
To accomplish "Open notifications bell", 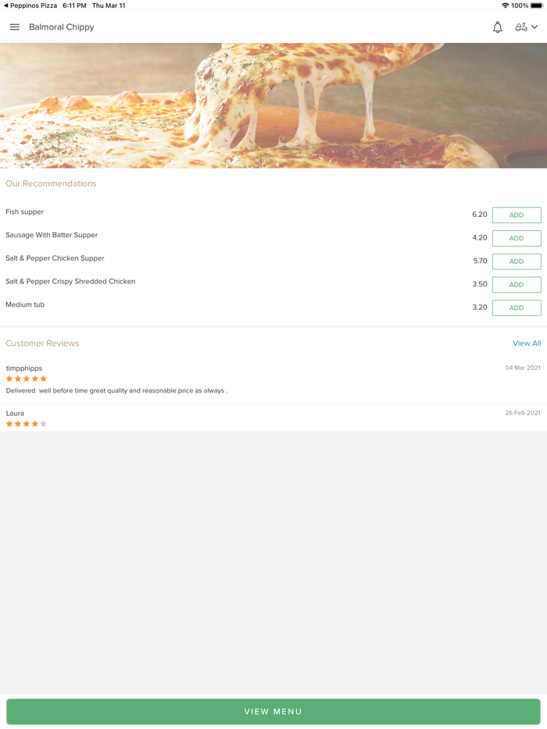I will pyautogui.click(x=497, y=27).
